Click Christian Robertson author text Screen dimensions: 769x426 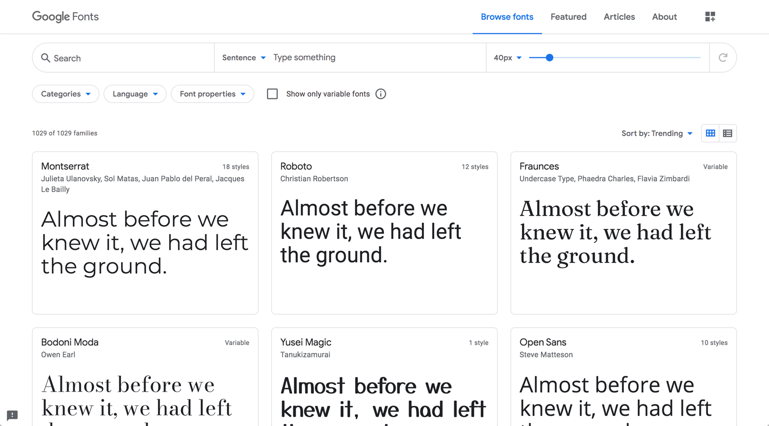tap(314, 179)
